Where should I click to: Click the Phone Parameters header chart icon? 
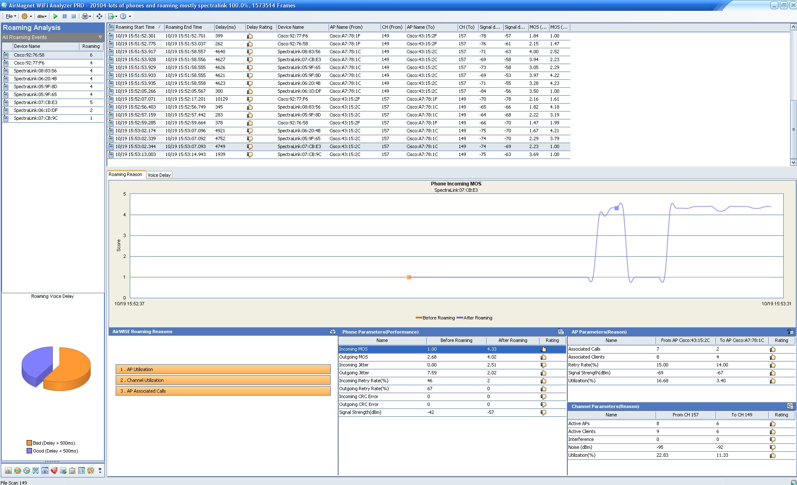[x=561, y=332]
